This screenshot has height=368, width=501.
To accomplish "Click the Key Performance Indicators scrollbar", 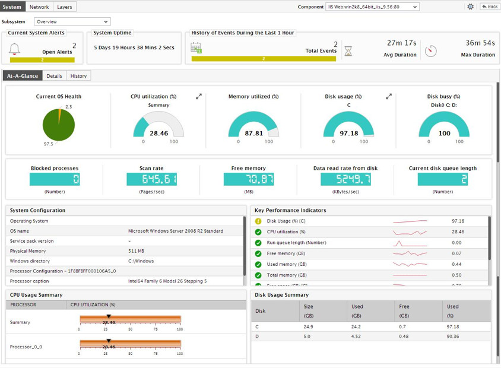I will [x=489, y=237].
